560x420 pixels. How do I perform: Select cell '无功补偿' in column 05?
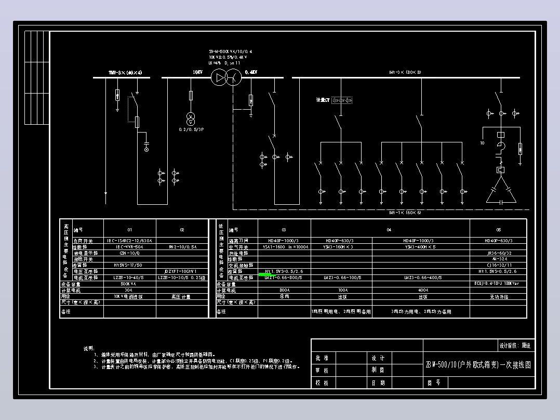(x=499, y=297)
